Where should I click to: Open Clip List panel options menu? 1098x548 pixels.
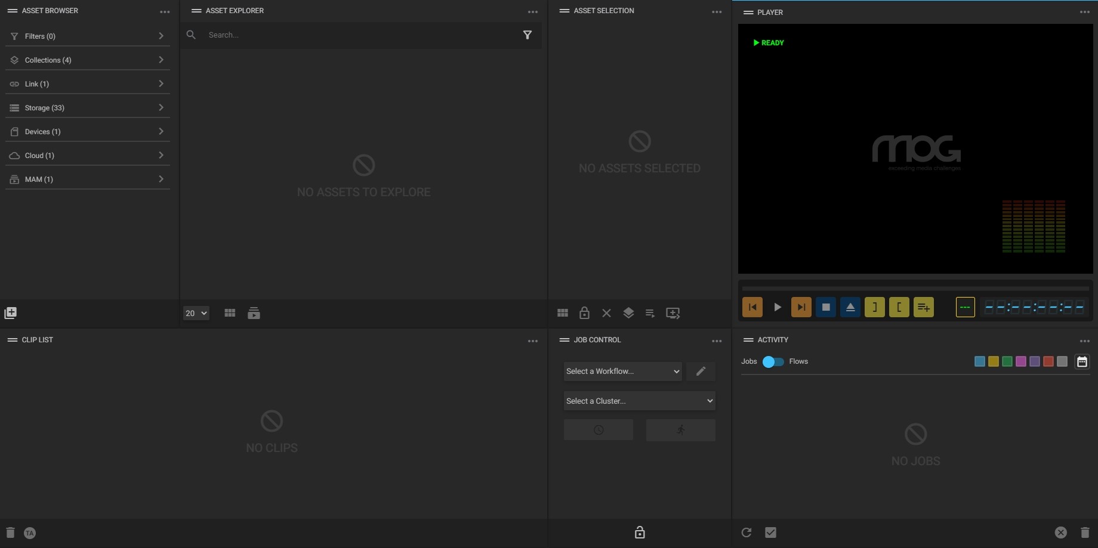click(x=533, y=341)
